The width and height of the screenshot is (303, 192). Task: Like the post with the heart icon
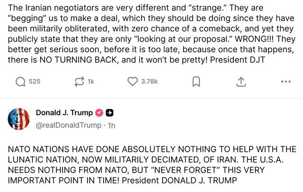click(133, 82)
